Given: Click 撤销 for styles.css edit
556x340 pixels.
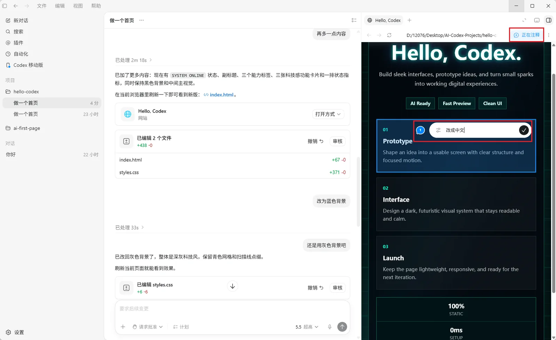Looking at the screenshot, I should pyautogui.click(x=315, y=288).
